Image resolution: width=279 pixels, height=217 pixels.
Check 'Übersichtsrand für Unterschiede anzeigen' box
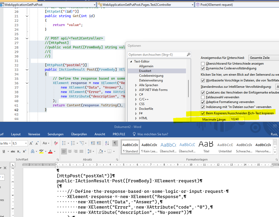coord(203,64)
